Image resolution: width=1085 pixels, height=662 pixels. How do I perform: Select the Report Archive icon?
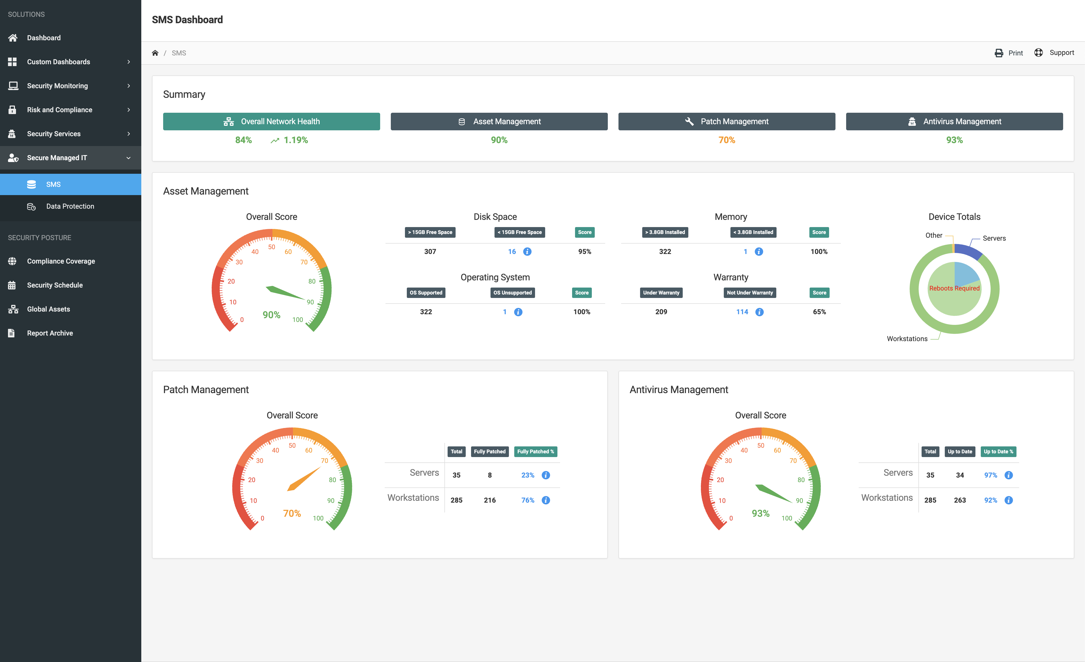tap(12, 333)
